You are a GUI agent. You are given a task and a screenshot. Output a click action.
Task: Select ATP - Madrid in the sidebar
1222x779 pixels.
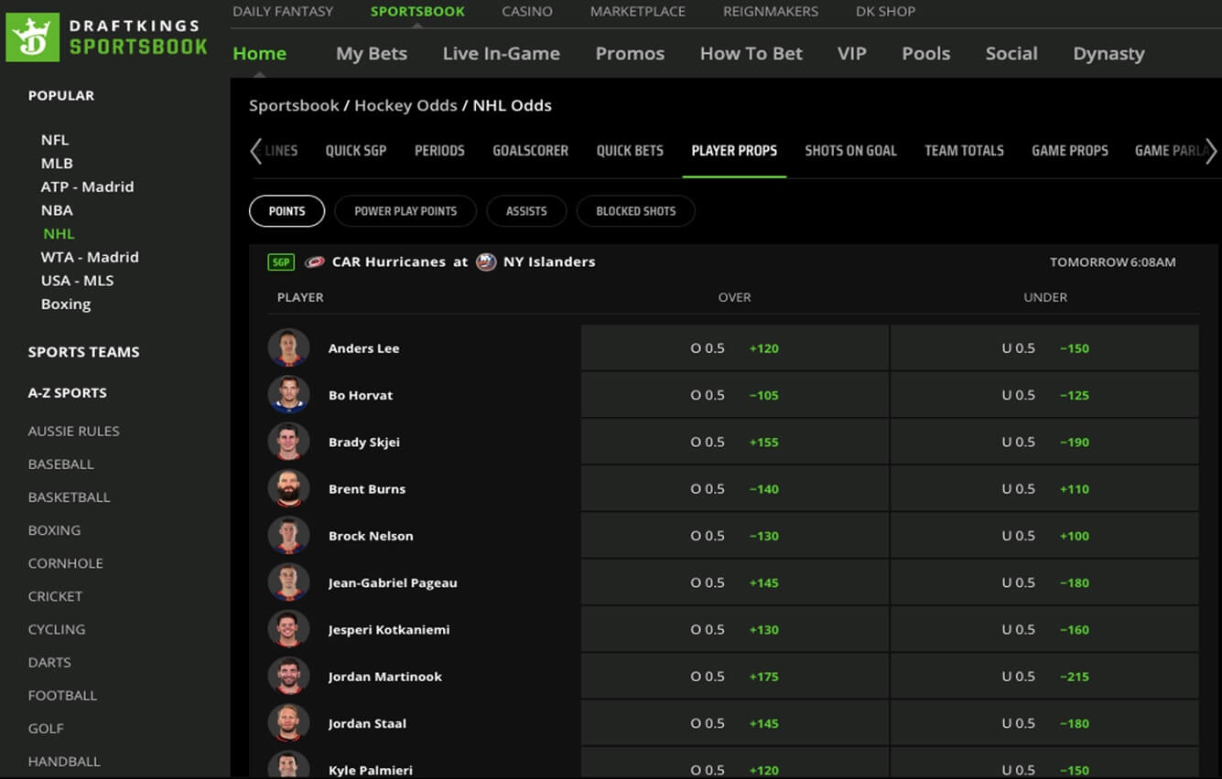tap(87, 187)
